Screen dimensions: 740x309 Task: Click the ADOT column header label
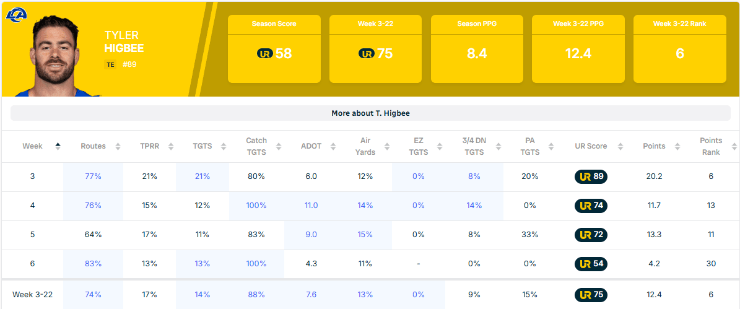[311, 146]
